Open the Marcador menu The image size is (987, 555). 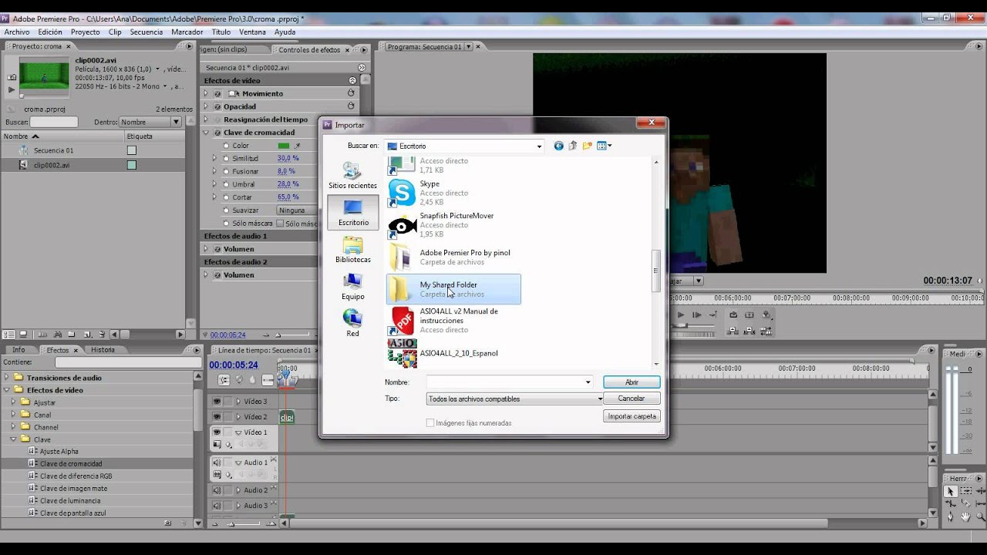tap(187, 32)
